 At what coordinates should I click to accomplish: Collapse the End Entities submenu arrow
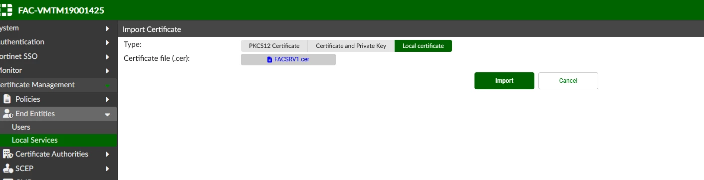(107, 114)
